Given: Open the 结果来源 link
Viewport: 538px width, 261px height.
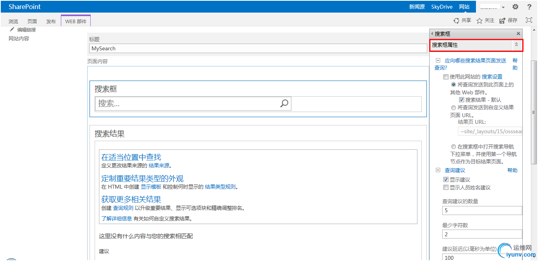Looking at the screenshot, I should [159, 165].
